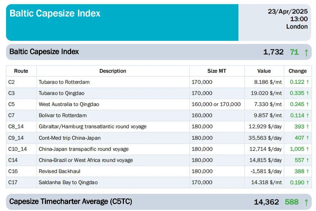Click the 13:00 time text
The height and width of the screenshot is (211, 316).
click(299, 19)
